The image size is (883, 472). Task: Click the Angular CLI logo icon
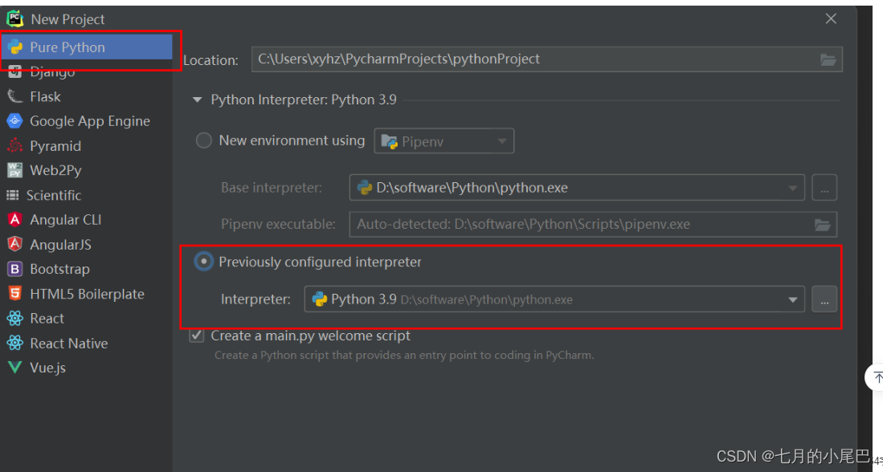coord(14,219)
